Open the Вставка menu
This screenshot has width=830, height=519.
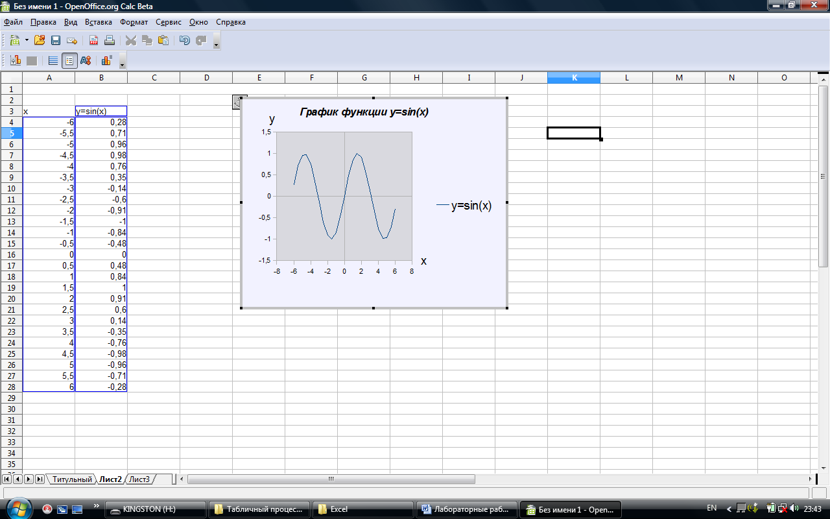99,22
